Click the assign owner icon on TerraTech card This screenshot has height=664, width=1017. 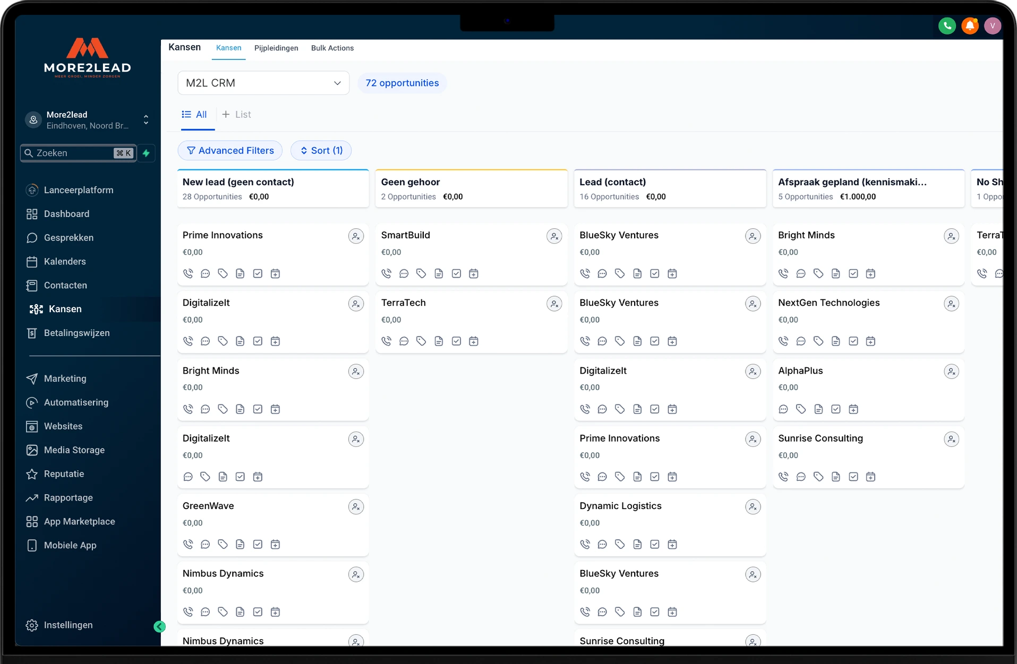(x=554, y=304)
